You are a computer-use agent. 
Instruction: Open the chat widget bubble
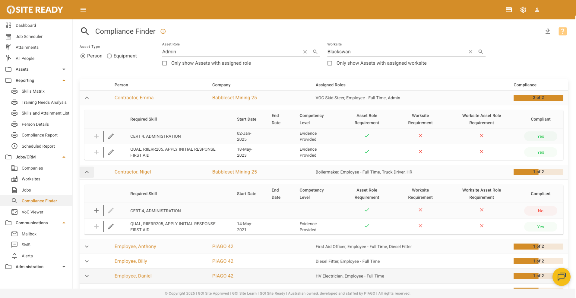(561, 276)
